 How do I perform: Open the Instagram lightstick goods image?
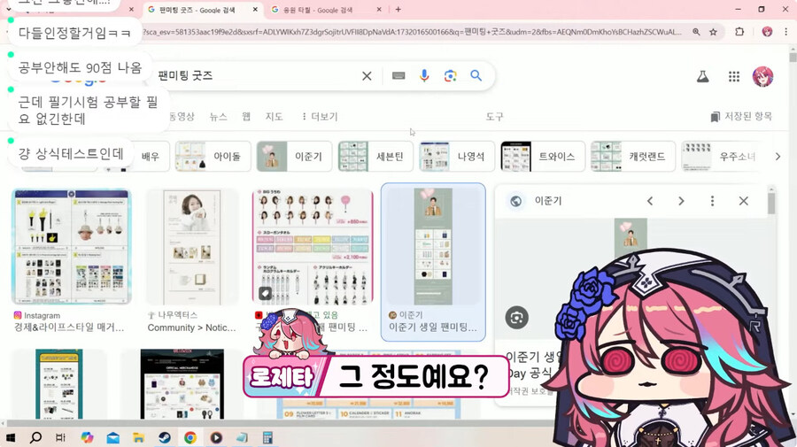coord(72,247)
